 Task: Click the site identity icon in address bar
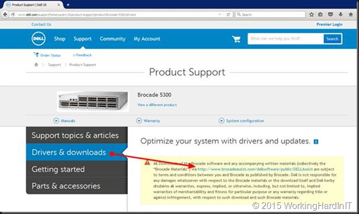(x=13, y=14)
